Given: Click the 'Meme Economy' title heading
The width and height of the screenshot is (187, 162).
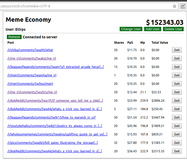Looking at the screenshot, I should [28, 20].
